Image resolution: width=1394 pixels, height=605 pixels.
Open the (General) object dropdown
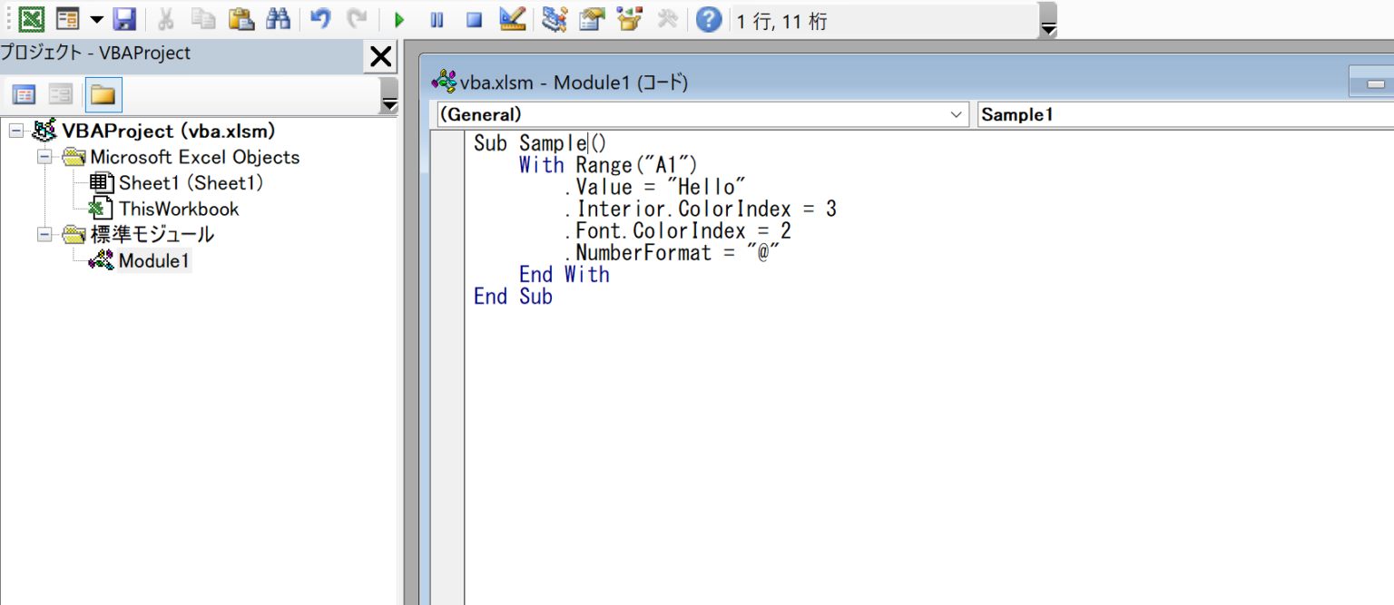956,115
